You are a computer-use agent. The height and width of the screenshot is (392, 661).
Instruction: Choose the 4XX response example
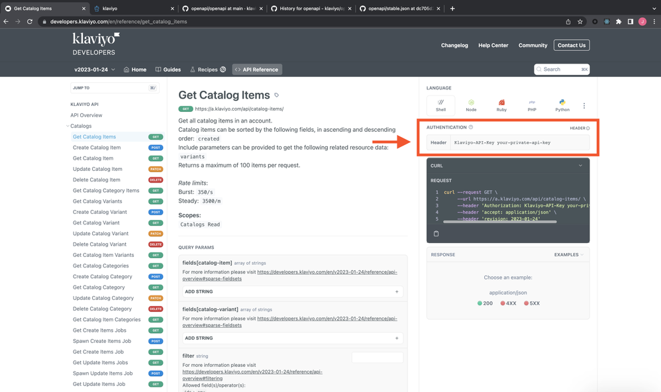pyautogui.click(x=508, y=303)
